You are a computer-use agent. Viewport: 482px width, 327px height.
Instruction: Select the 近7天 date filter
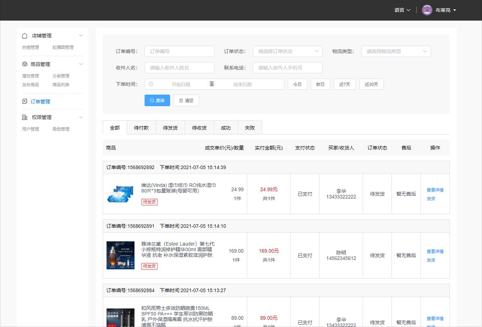tap(345, 84)
